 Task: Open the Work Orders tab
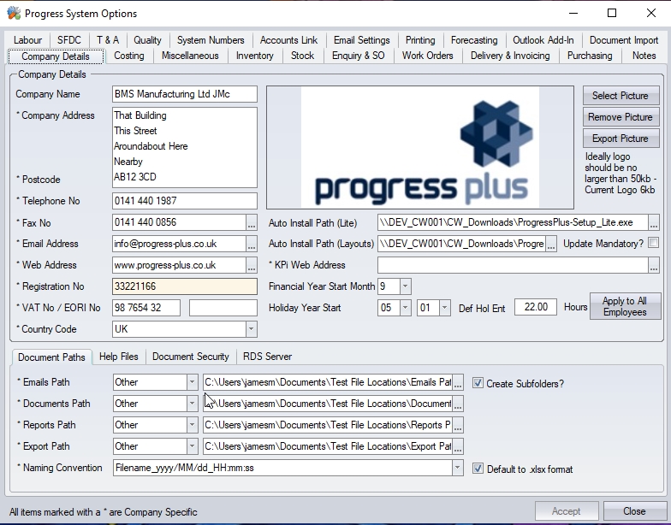point(428,56)
